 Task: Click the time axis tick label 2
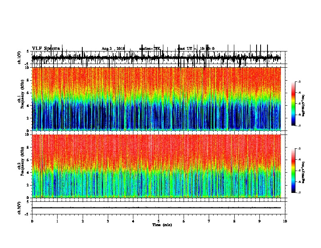(x=83, y=221)
